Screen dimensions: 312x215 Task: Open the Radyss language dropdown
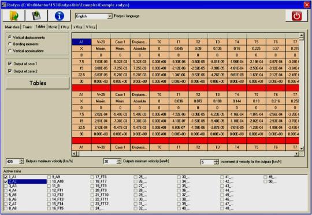pyautogui.click(x=110, y=16)
